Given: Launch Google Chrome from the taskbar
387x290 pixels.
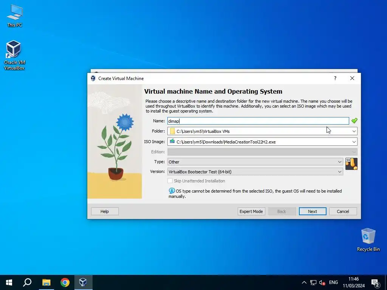Looking at the screenshot, I should pyautogui.click(x=65, y=282).
